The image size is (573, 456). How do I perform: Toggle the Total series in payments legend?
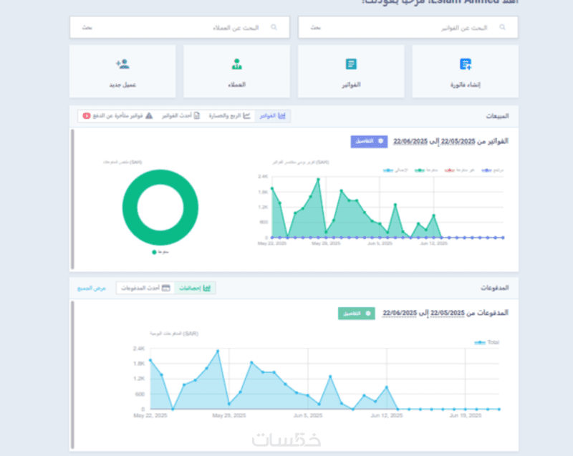[486, 342]
